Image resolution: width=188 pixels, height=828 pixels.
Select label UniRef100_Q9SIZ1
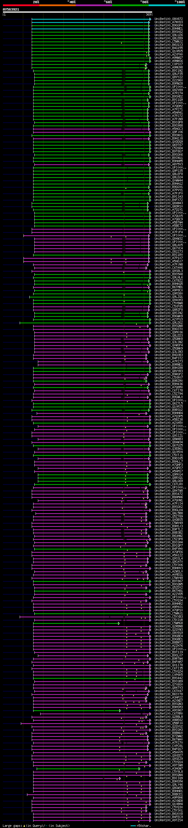169,436
